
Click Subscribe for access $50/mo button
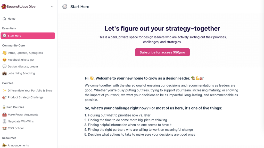(x=162, y=52)
